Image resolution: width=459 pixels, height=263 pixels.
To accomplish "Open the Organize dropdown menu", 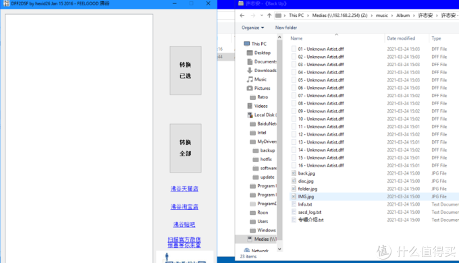I will pyautogui.click(x=252, y=28).
